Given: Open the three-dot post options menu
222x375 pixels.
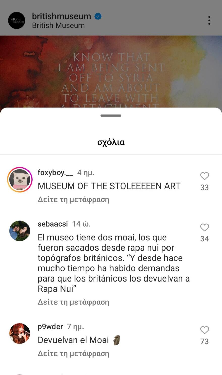Looking at the screenshot, I should click(x=209, y=20).
